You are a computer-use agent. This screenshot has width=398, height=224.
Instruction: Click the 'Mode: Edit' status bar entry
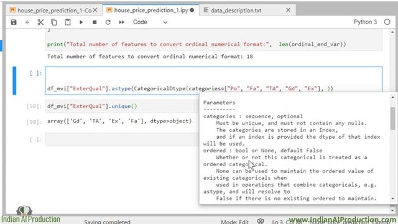pyautogui.click(x=235, y=222)
